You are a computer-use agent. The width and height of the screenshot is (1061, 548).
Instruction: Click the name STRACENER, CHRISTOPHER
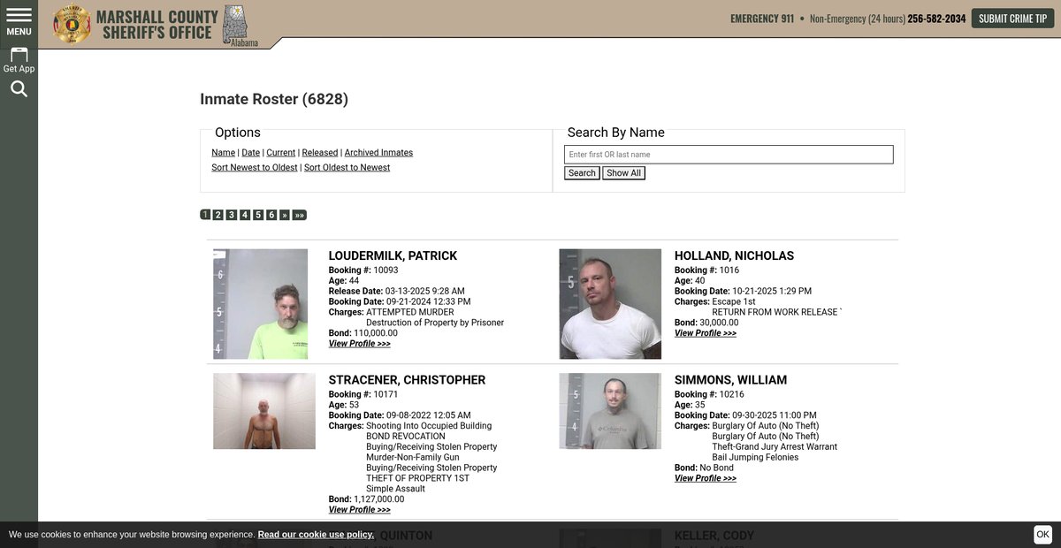(x=407, y=380)
